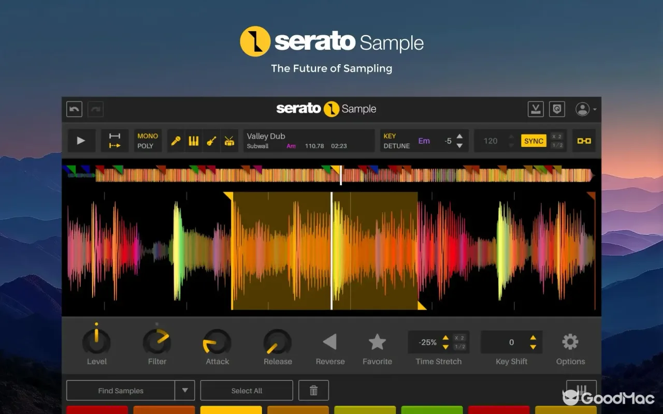Decrease key value below -5
This screenshot has width=663, height=414.
click(x=459, y=146)
